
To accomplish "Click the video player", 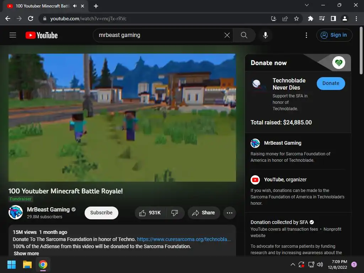I will click(x=122, y=117).
